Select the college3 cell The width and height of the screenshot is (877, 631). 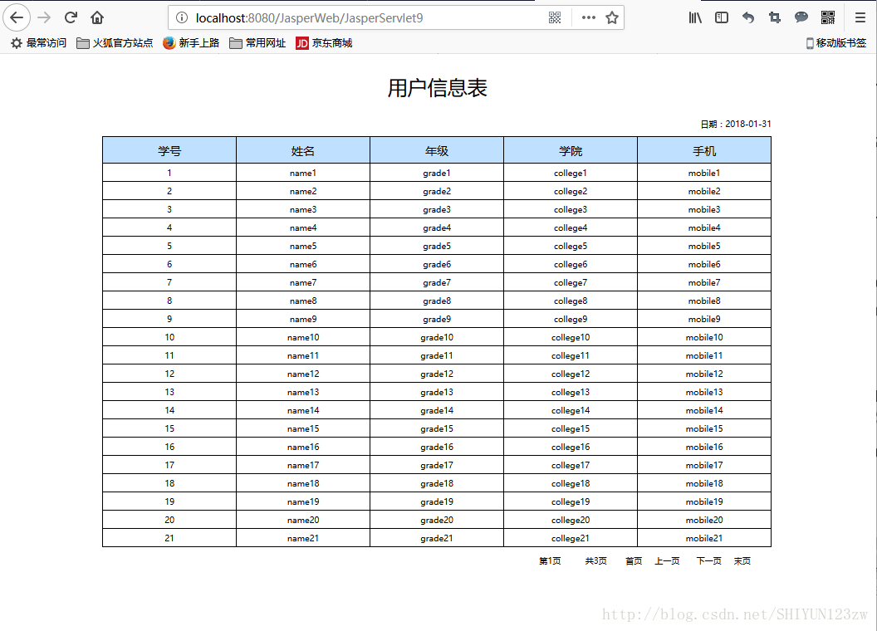click(x=571, y=210)
